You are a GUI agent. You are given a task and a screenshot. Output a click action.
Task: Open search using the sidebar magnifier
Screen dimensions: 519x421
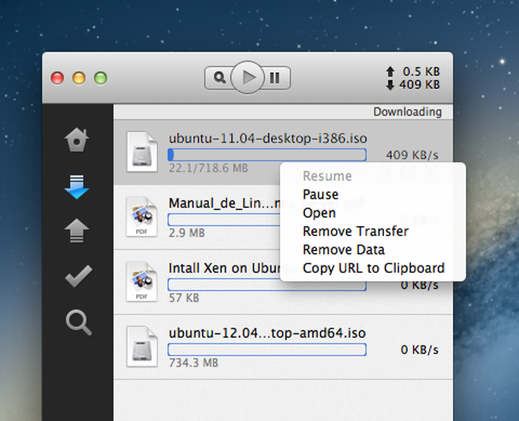[78, 323]
